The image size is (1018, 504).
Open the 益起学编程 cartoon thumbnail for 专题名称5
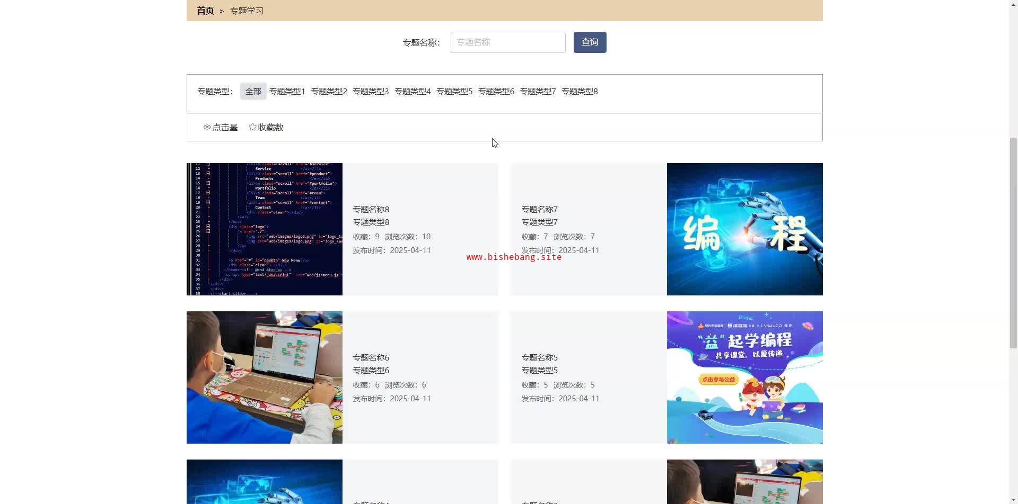(x=745, y=377)
